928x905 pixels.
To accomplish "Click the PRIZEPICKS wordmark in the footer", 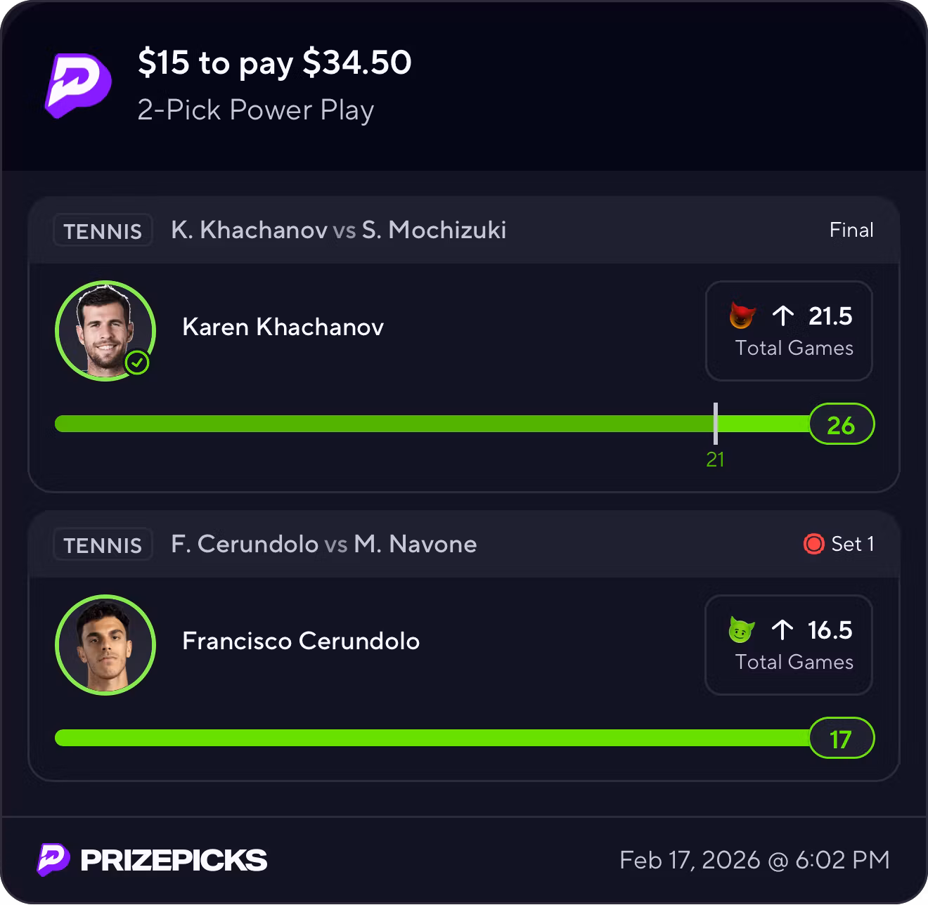I will [174, 860].
